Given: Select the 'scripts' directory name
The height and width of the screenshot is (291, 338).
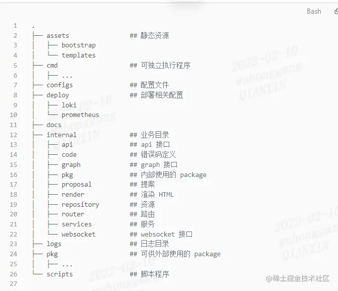Looking at the screenshot, I should (60, 274).
